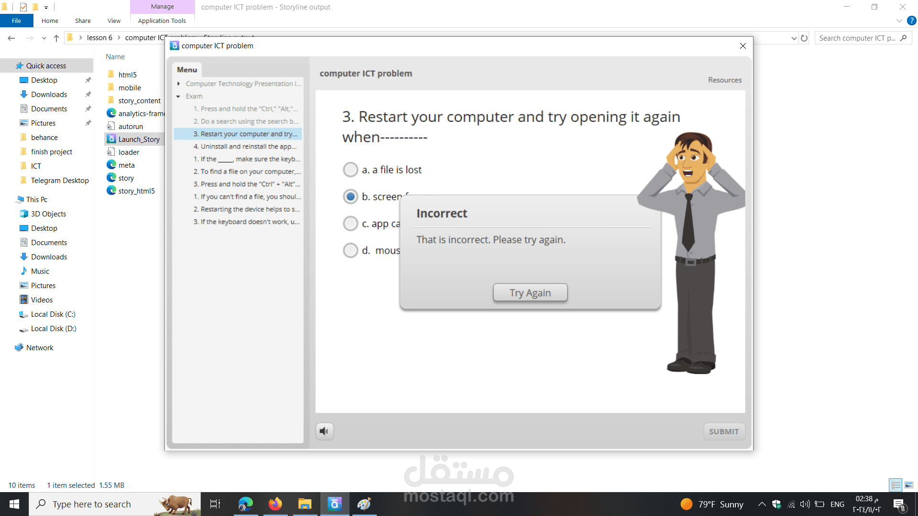This screenshot has width=918, height=516.
Task: Open the Resources link
Action: point(724,80)
